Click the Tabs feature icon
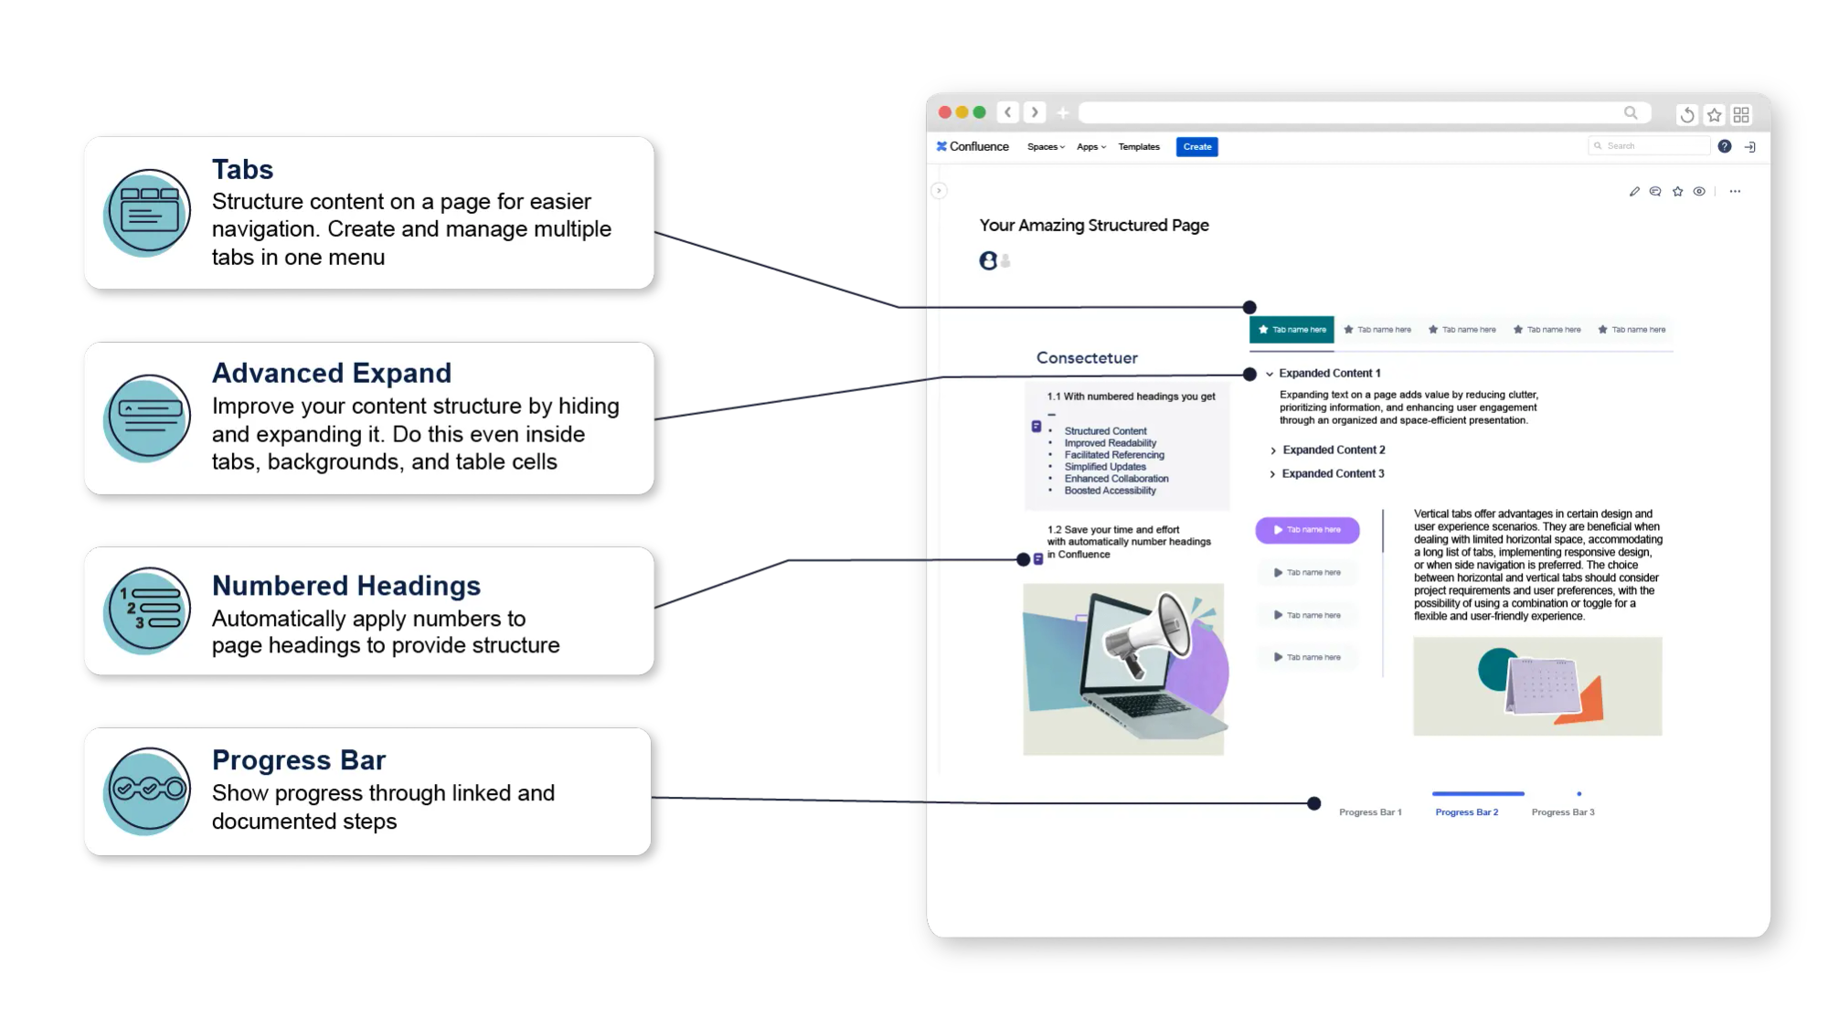Screen dimensions: 1828x1028 147,209
